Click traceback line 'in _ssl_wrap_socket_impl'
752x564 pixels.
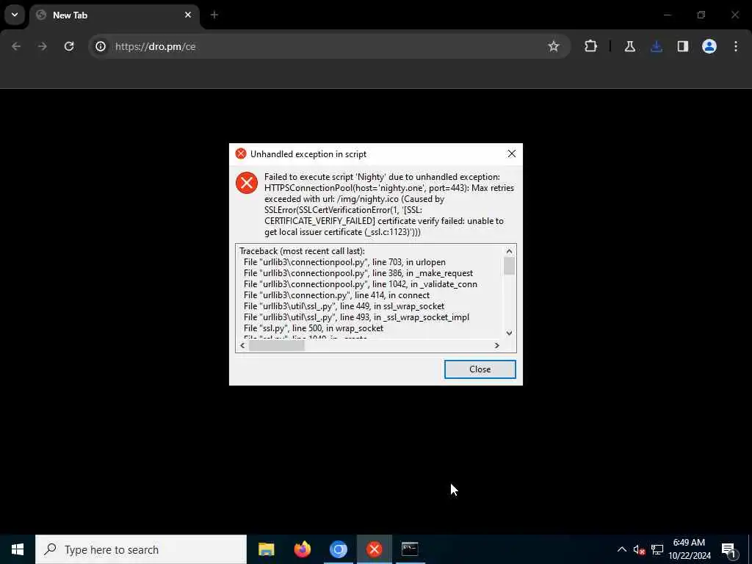[x=356, y=317]
